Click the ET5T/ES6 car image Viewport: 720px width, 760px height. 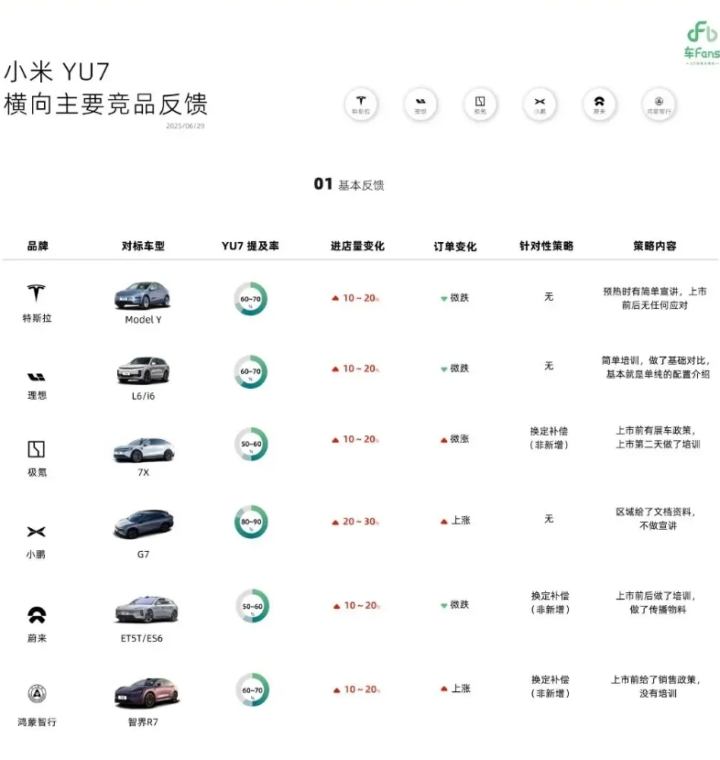[147, 610]
